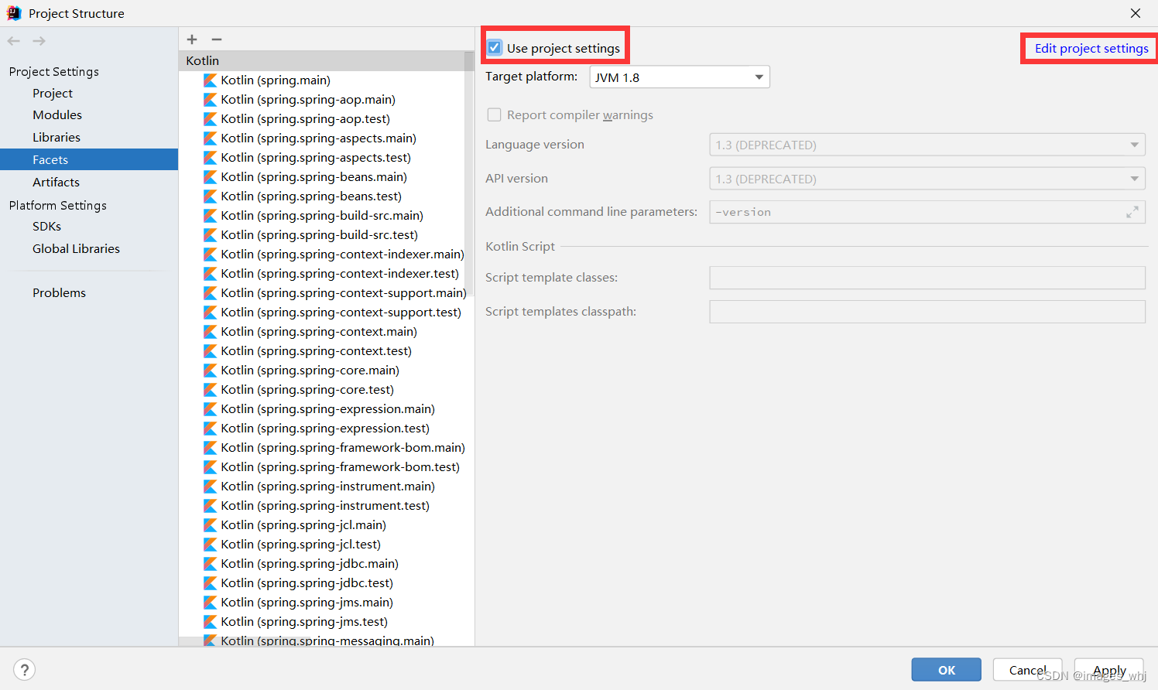Open the Target platform JVM 1.8 dropdown
The width and height of the screenshot is (1158, 690).
coord(680,77)
